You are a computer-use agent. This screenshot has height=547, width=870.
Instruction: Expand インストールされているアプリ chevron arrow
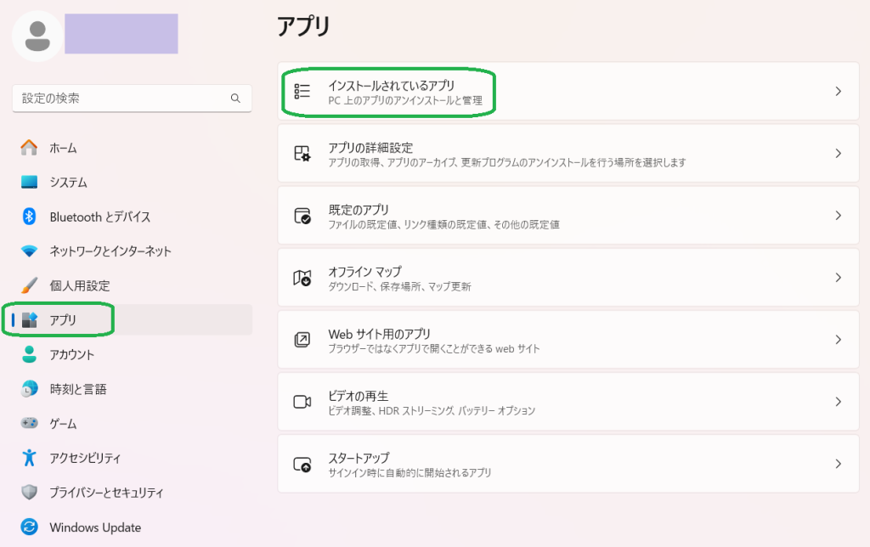coord(838,92)
